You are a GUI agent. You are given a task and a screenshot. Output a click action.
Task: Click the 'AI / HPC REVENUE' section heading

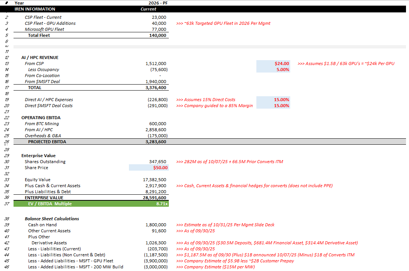(x=40, y=58)
